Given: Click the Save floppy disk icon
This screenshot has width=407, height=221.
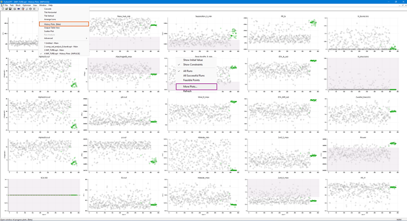Looking at the screenshot, I should (10, 9).
